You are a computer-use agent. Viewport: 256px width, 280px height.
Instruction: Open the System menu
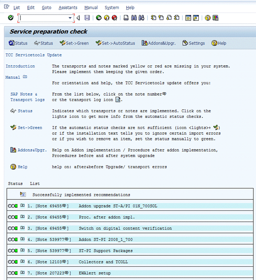112,8
